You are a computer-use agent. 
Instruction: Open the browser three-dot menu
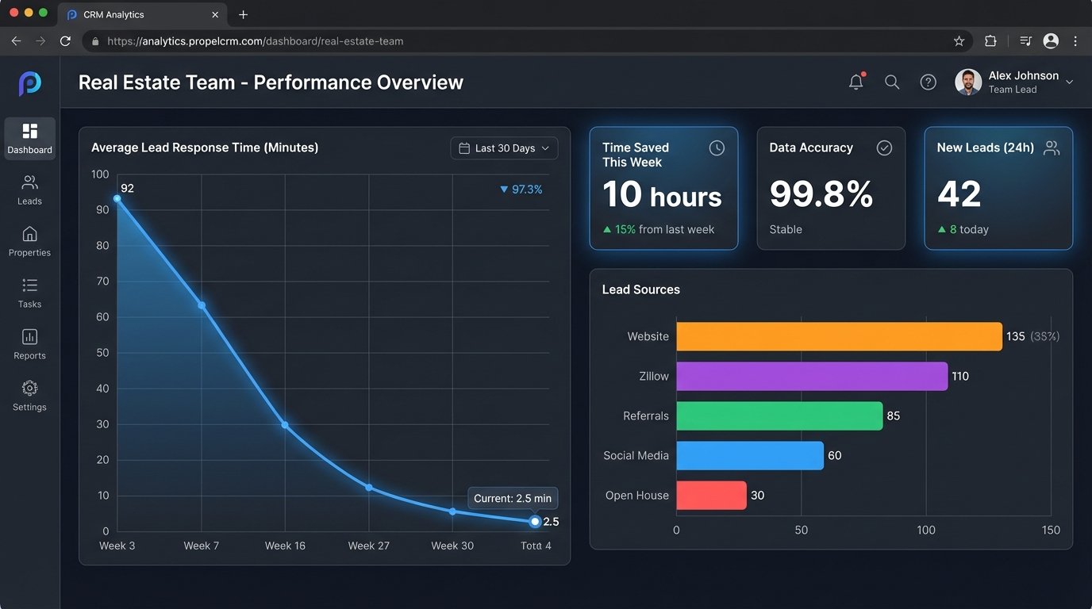coord(1076,40)
